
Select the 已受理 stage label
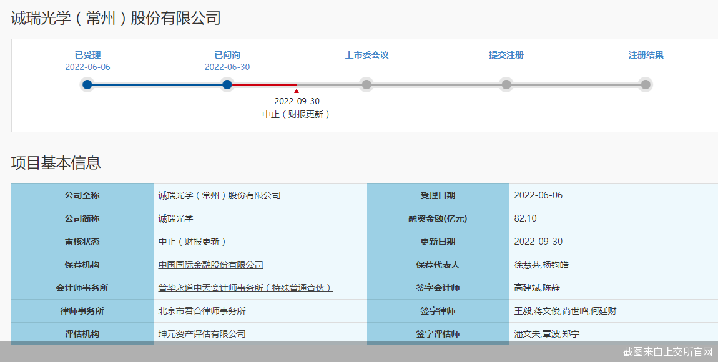87,55
